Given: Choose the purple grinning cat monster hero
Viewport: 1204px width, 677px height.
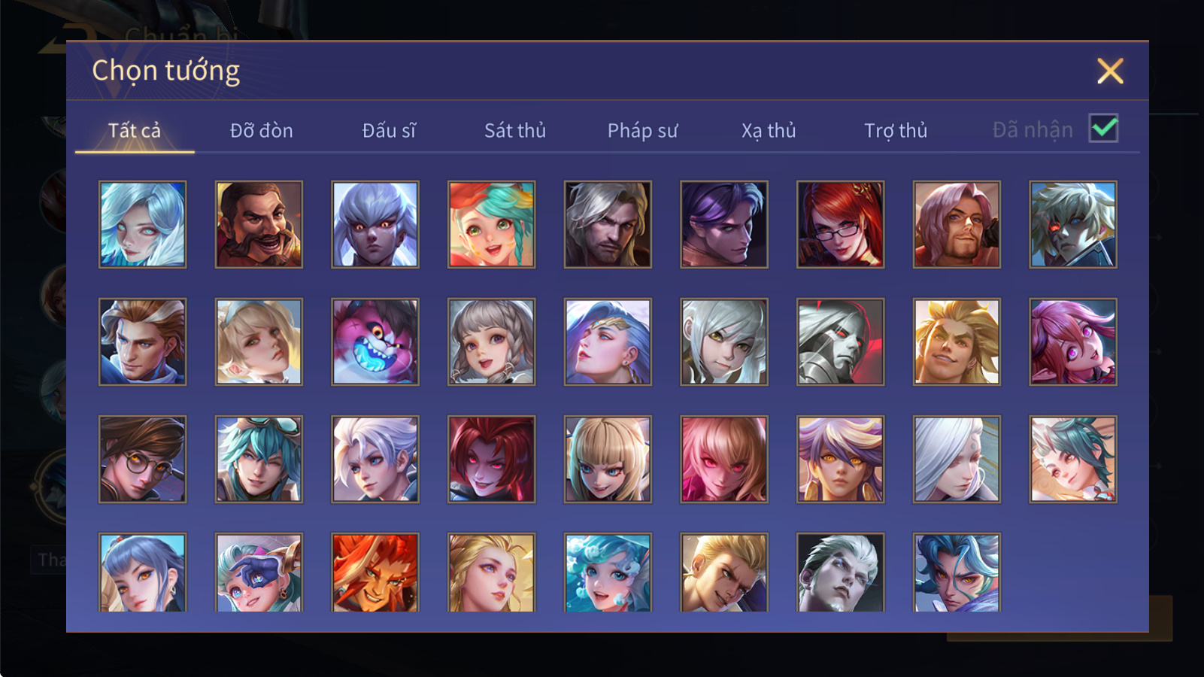Looking at the screenshot, I should pyautogui.click(x=375, y=342).
